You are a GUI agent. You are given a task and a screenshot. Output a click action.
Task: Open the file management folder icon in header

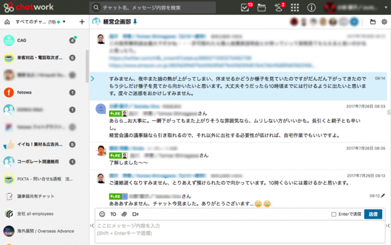tap(261, 7)
